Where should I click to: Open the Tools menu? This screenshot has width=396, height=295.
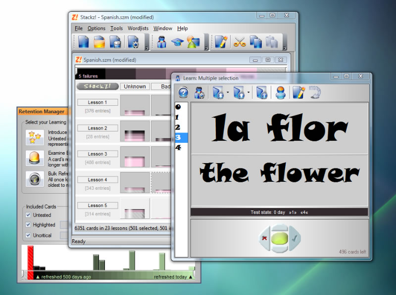(x=116, y=29)
